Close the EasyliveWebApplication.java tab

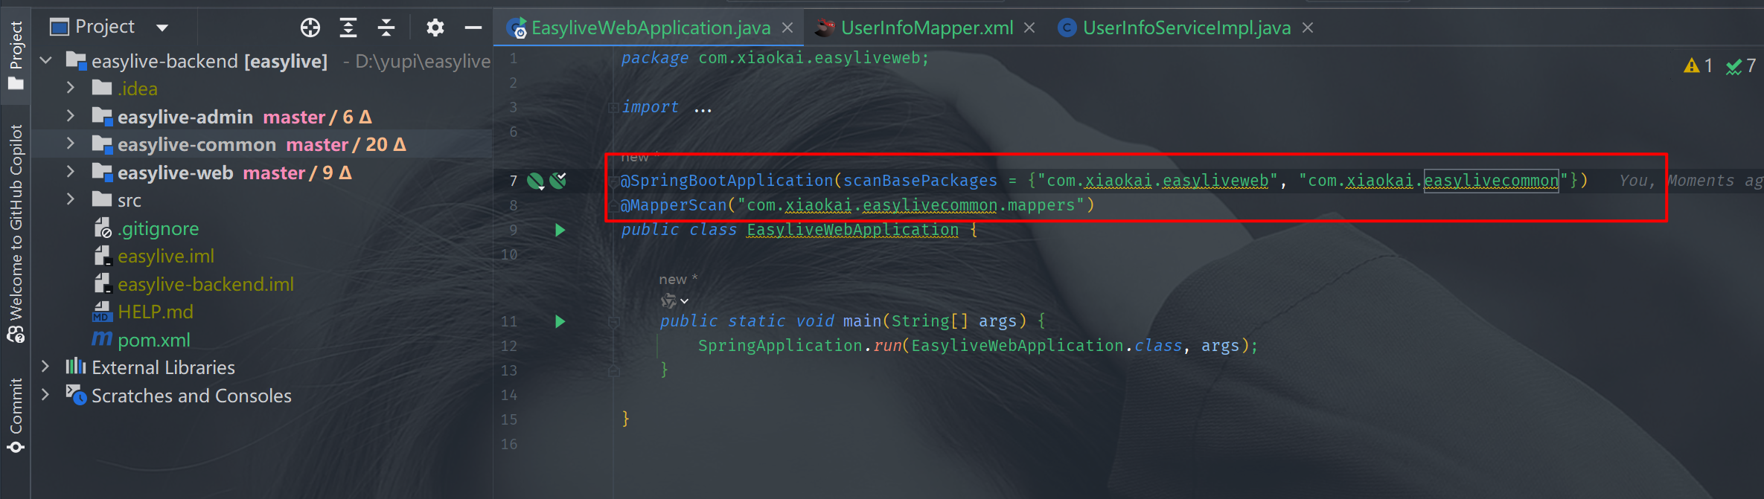point(787,28)
